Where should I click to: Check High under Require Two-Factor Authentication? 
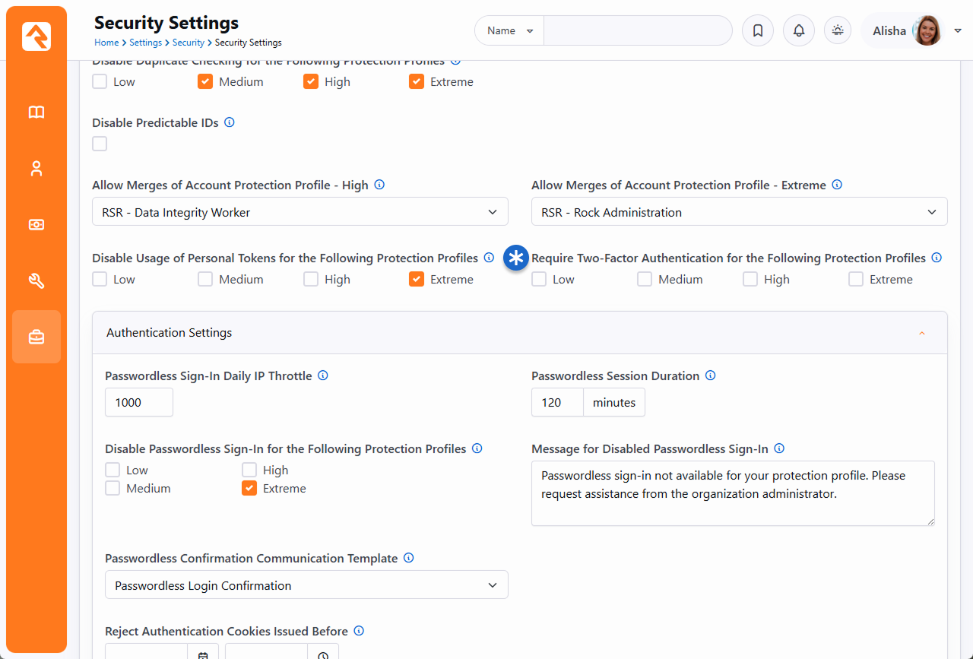(750, 280)
